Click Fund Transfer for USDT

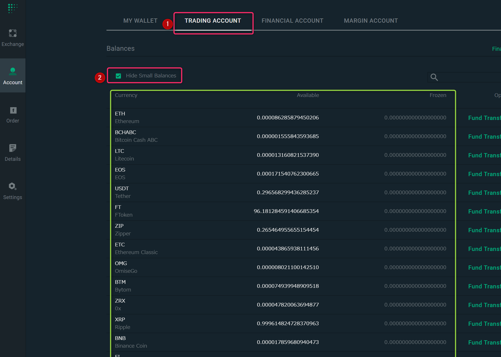(484, 193)
